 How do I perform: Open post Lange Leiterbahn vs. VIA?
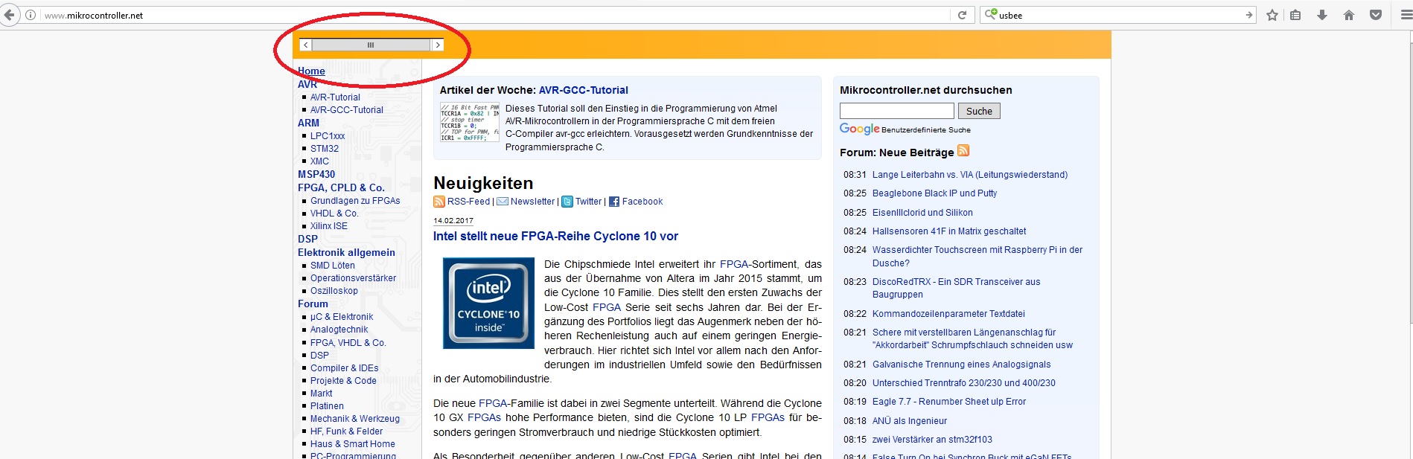click(970, 175)
